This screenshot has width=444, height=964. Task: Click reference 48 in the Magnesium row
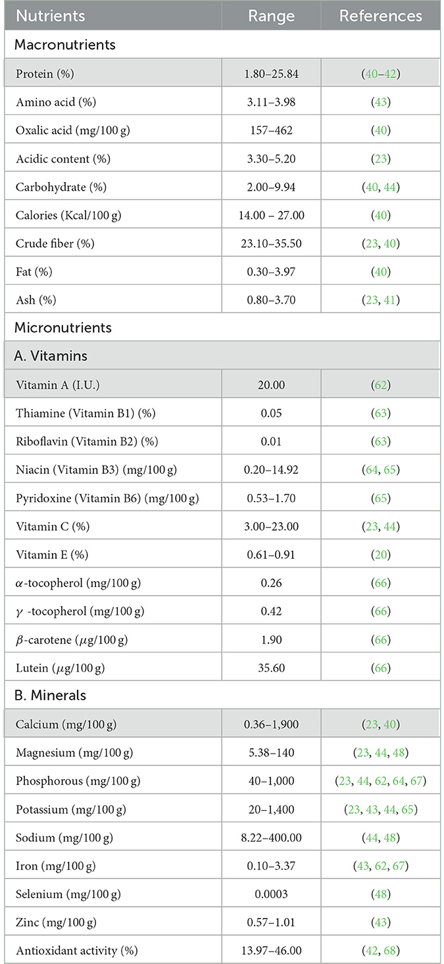coord(403,752)
